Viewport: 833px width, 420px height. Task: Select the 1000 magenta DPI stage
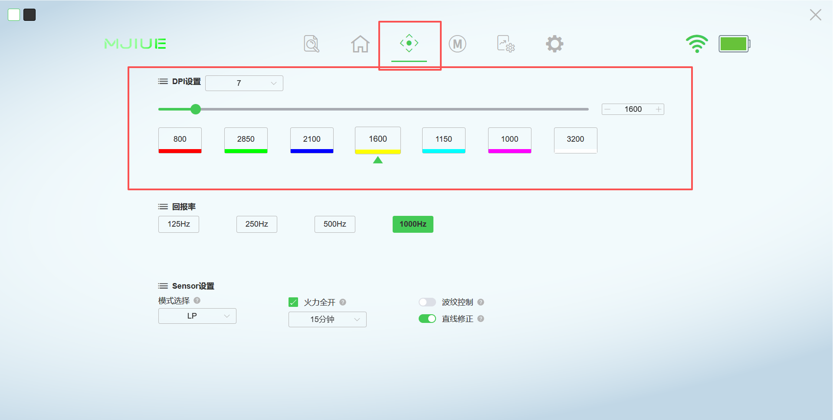[510, 140]
